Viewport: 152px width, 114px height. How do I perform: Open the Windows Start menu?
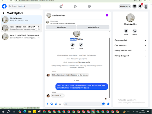pyautogui.click(x=3, y=112)
